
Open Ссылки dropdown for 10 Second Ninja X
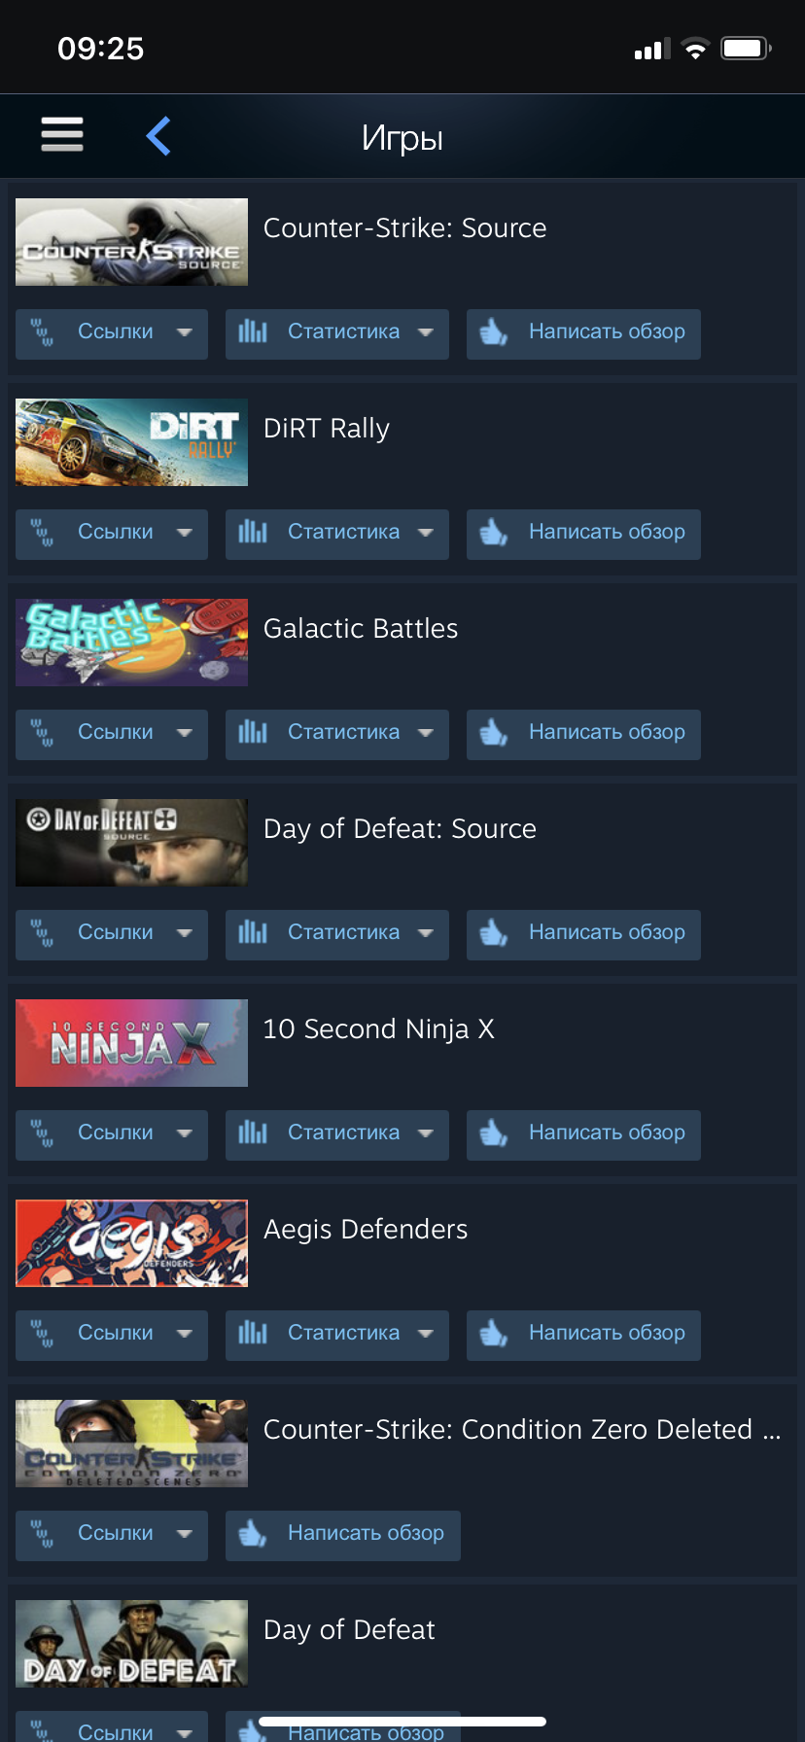112,1134
